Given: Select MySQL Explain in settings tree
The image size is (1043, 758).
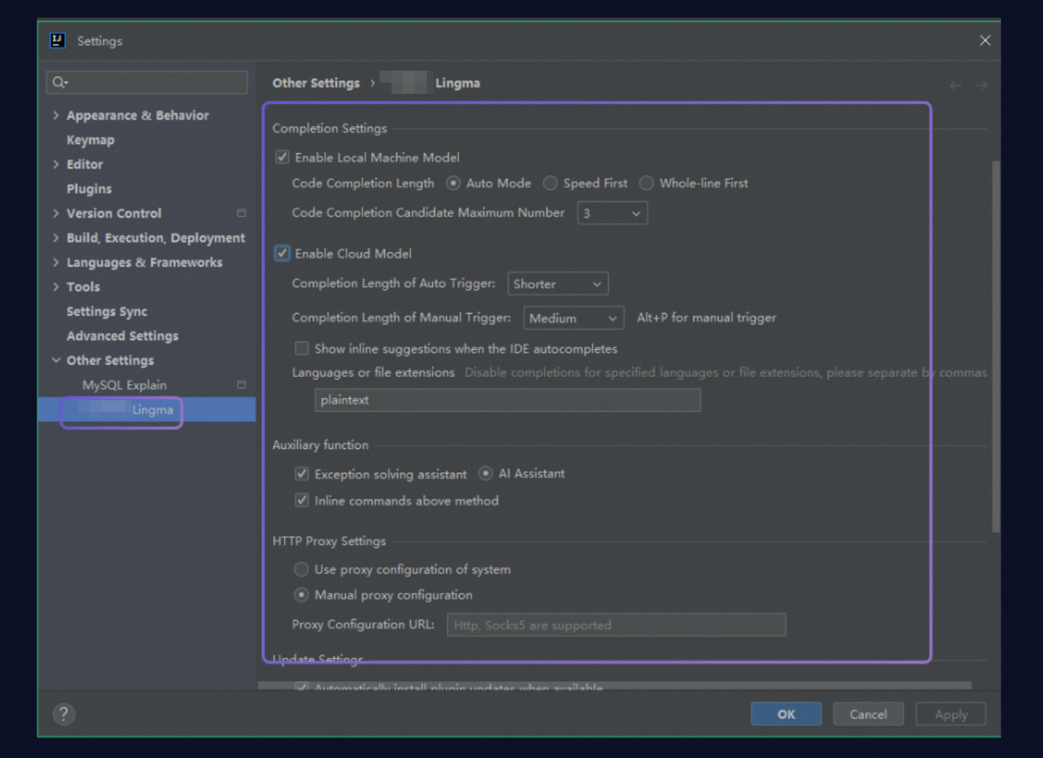Looking at the screenshot, I should 125,385.
